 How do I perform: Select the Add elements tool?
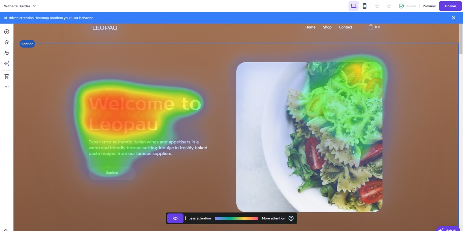(6, 32)
